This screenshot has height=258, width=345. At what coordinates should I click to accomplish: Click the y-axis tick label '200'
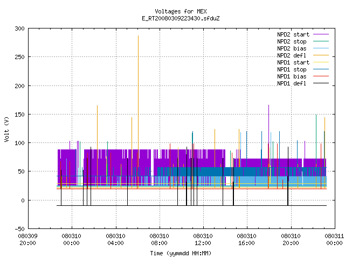[x=19, y=86]
